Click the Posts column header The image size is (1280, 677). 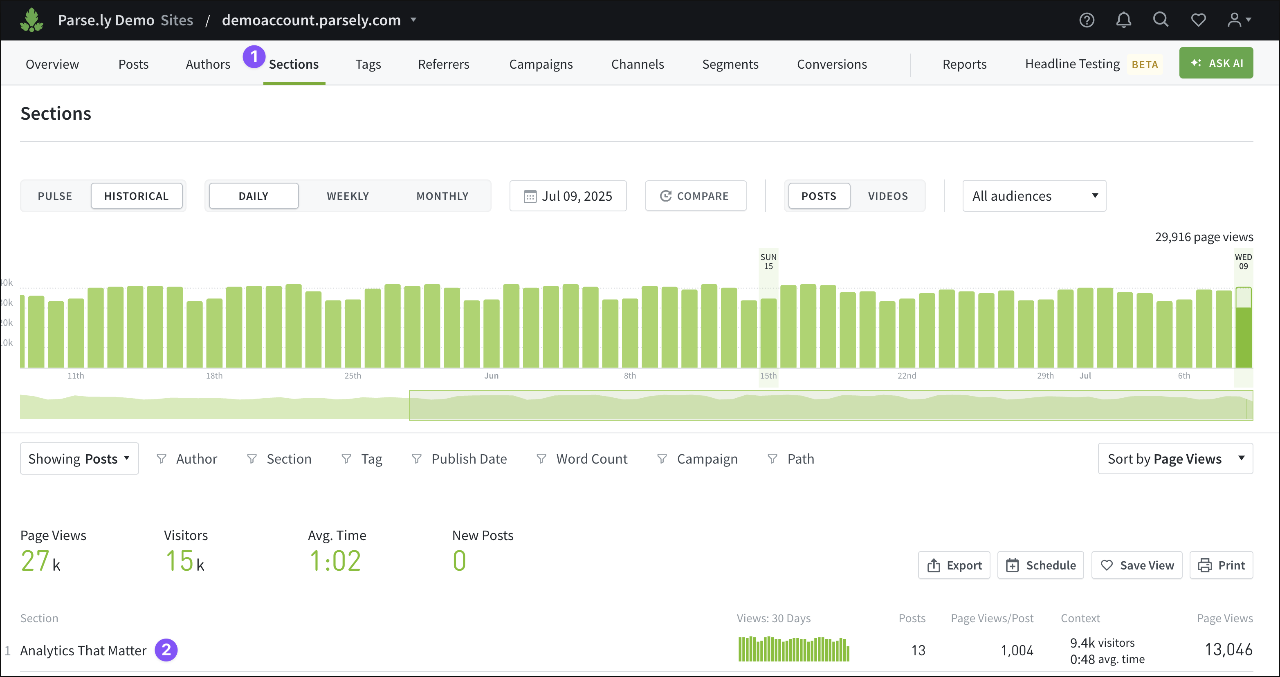[912, 619]
